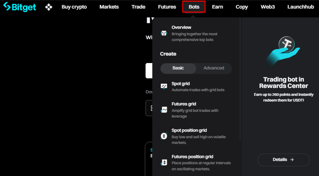Expand the Earn navigation menu
The width and height of the screenshot is (319, 176).
coord(217,7)
